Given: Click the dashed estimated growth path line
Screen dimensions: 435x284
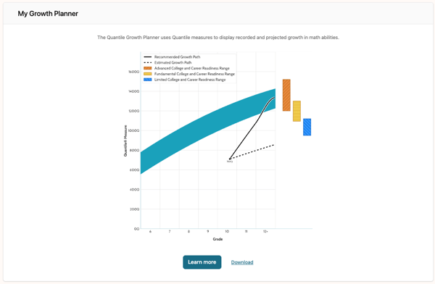Looking at the screenshot, I should [x=252, y=151].
